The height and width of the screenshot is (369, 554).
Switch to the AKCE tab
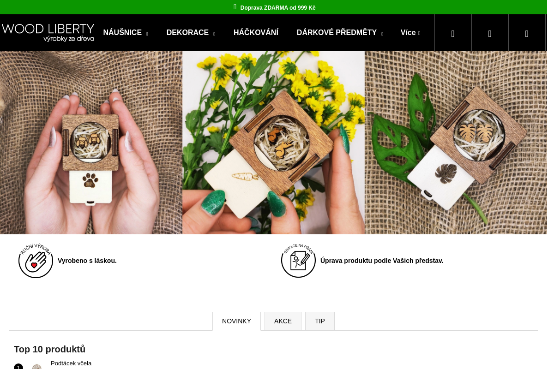point(283,321)
